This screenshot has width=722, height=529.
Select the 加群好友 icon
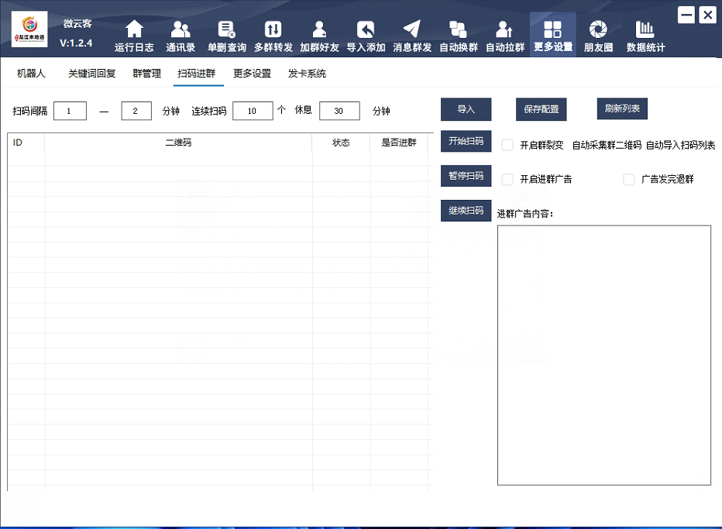click(319, 30)
